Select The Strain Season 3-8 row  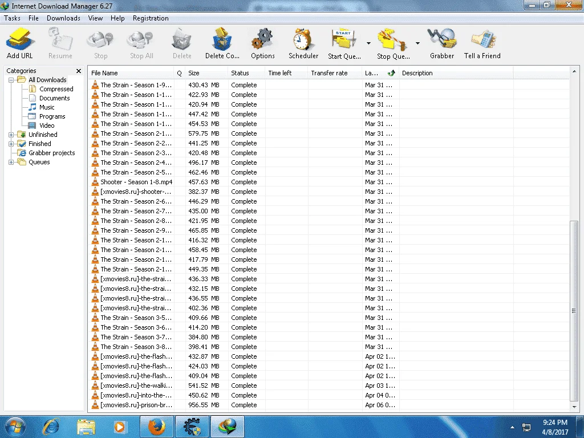[x=329, y=347]
